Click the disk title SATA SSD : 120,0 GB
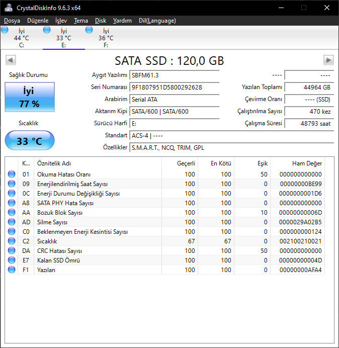 pos(169,60)
